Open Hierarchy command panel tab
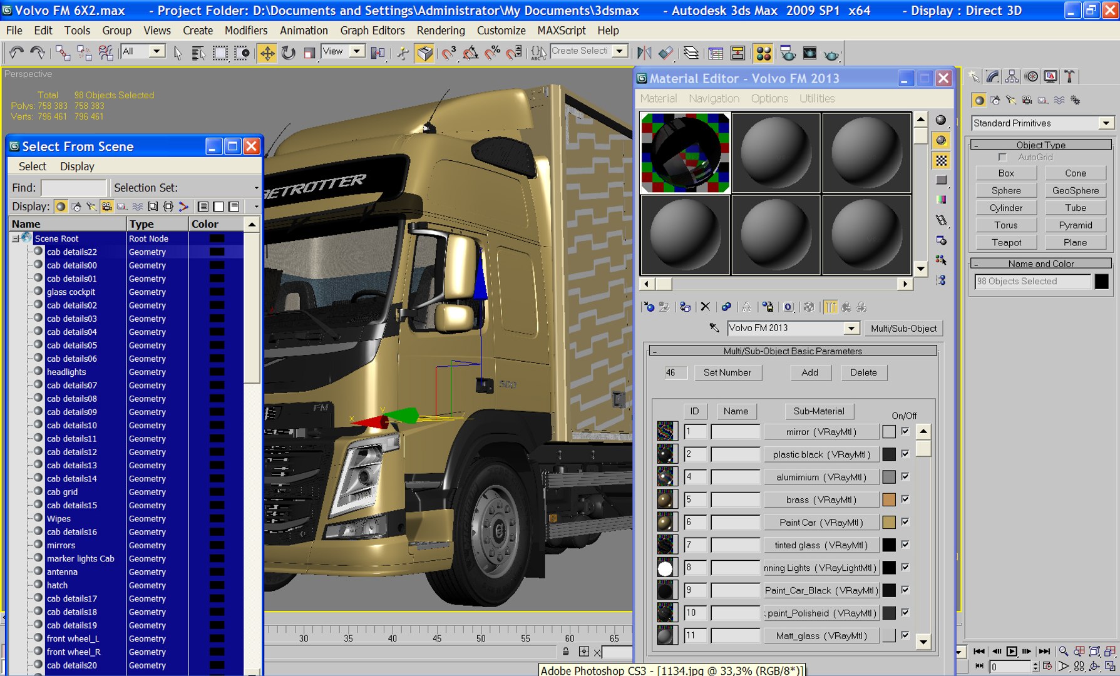The width and height of the screenshot is (1120, 676). coord(1012,76)
